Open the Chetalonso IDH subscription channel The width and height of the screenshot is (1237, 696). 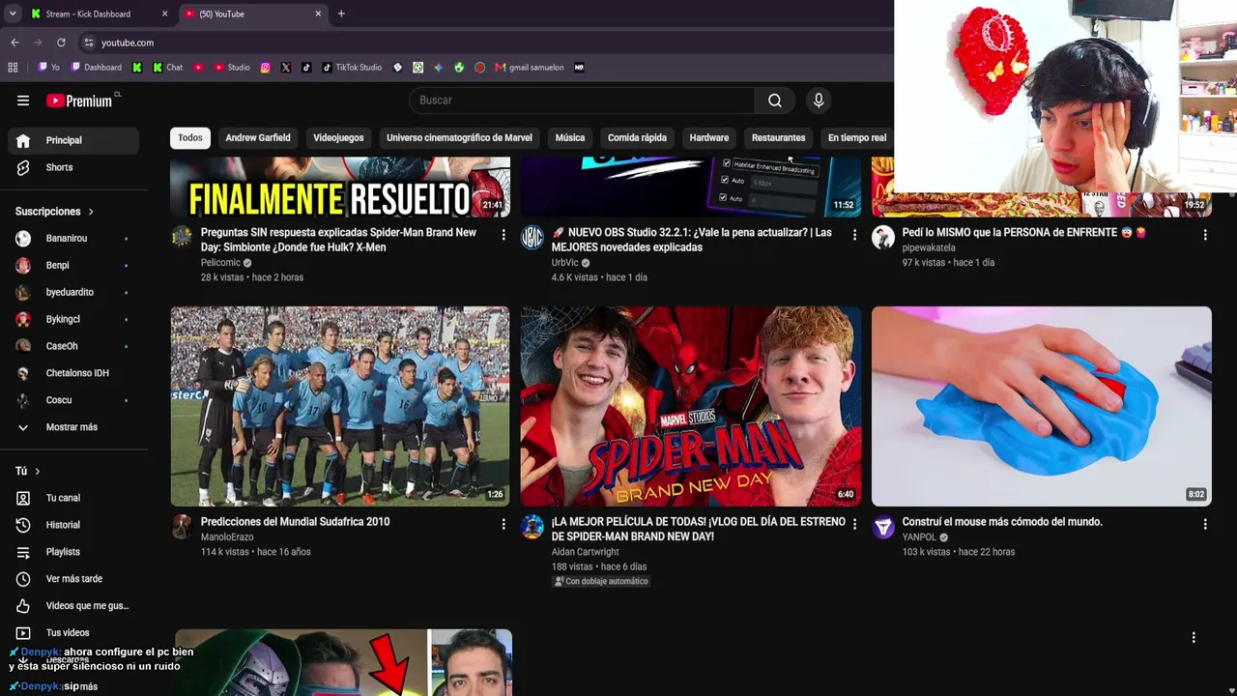pyautogui.click(x=73, y=373)
